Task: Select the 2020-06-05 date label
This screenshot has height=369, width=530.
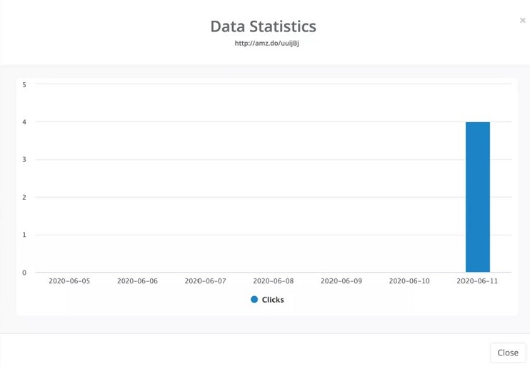Action: (x=69, y=281)
